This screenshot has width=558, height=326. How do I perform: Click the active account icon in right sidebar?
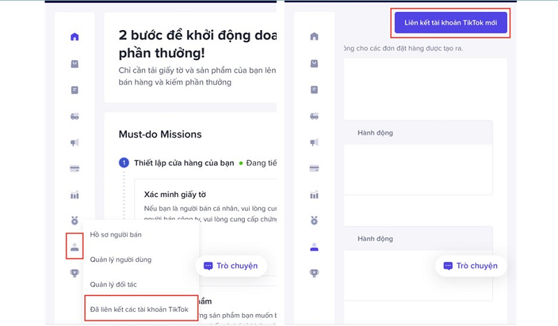point(315,247)
